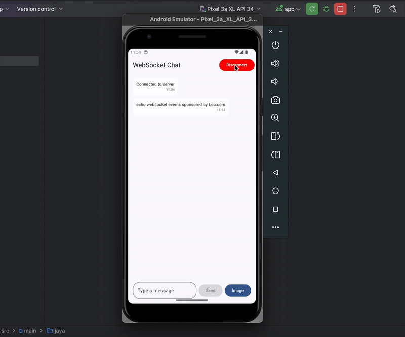Click the blue Image button

[x=237, y=291]
